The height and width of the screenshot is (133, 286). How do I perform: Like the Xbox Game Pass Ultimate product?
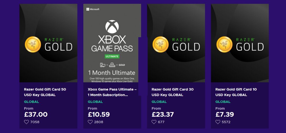pos(90,122)
